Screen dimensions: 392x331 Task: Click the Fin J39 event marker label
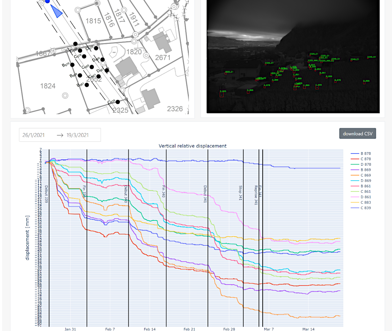[84, 192]
